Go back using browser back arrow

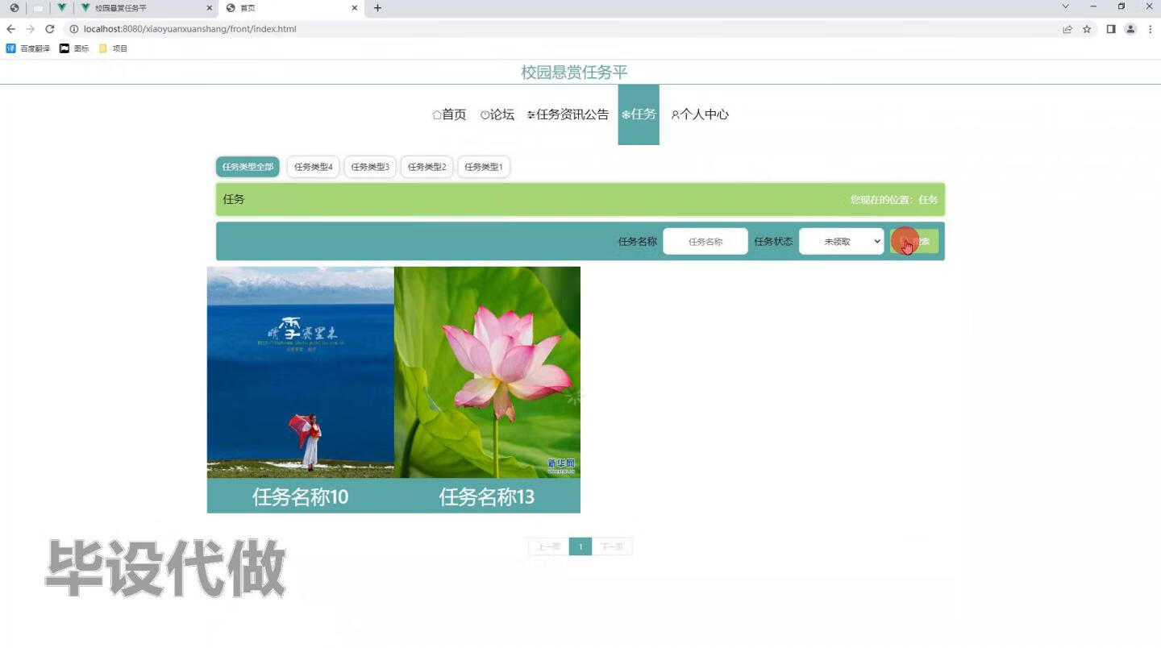(x=10, y=29)
